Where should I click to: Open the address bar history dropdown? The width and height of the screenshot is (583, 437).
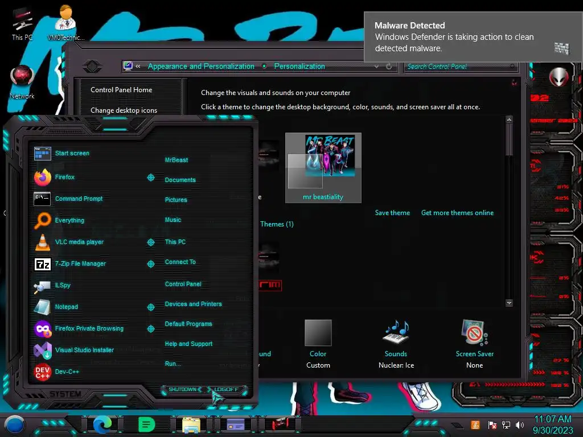[x=377, y=67]
